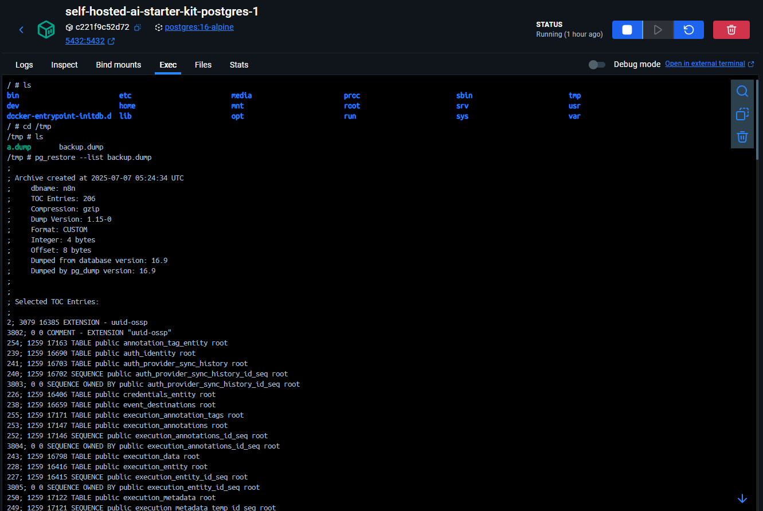Click 'TABLE public execution_data root' line
This screenshot has height=511, width=763.
click(x=103, y=457)
